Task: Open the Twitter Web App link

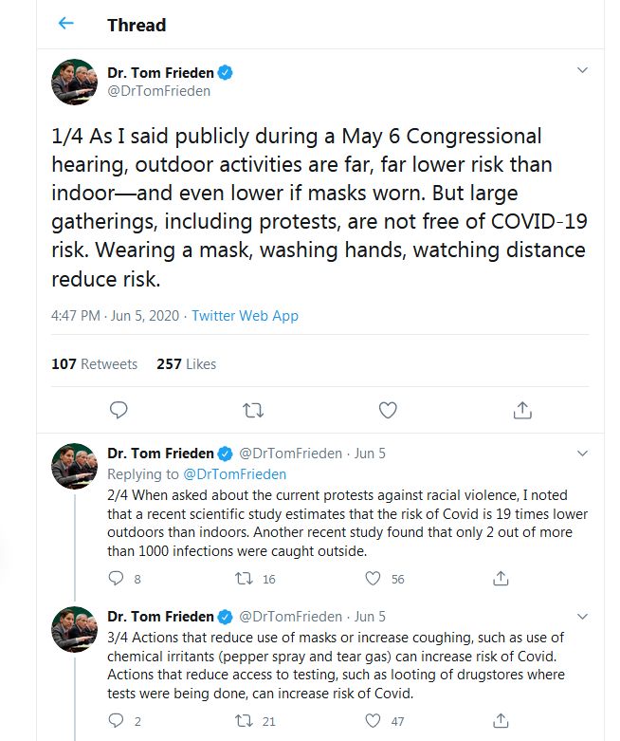Action: 245,316
